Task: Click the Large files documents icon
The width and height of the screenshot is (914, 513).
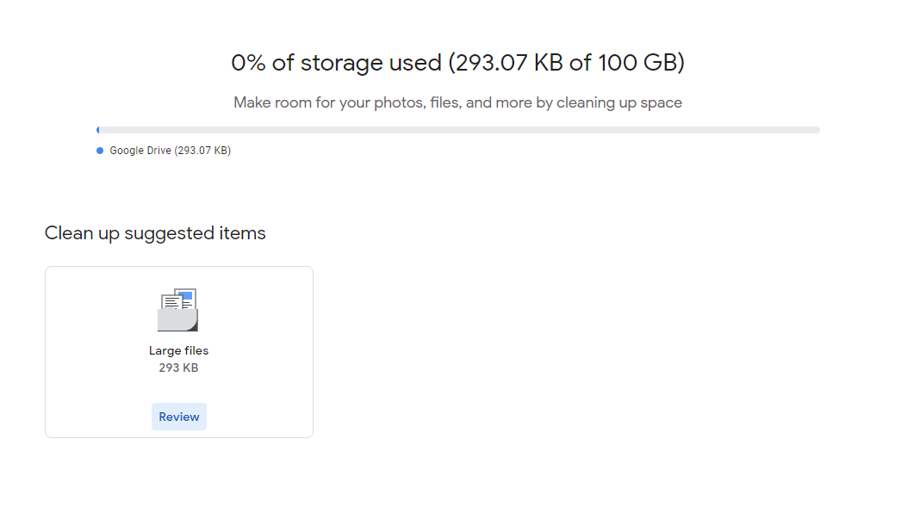Action: click(178, 310)
